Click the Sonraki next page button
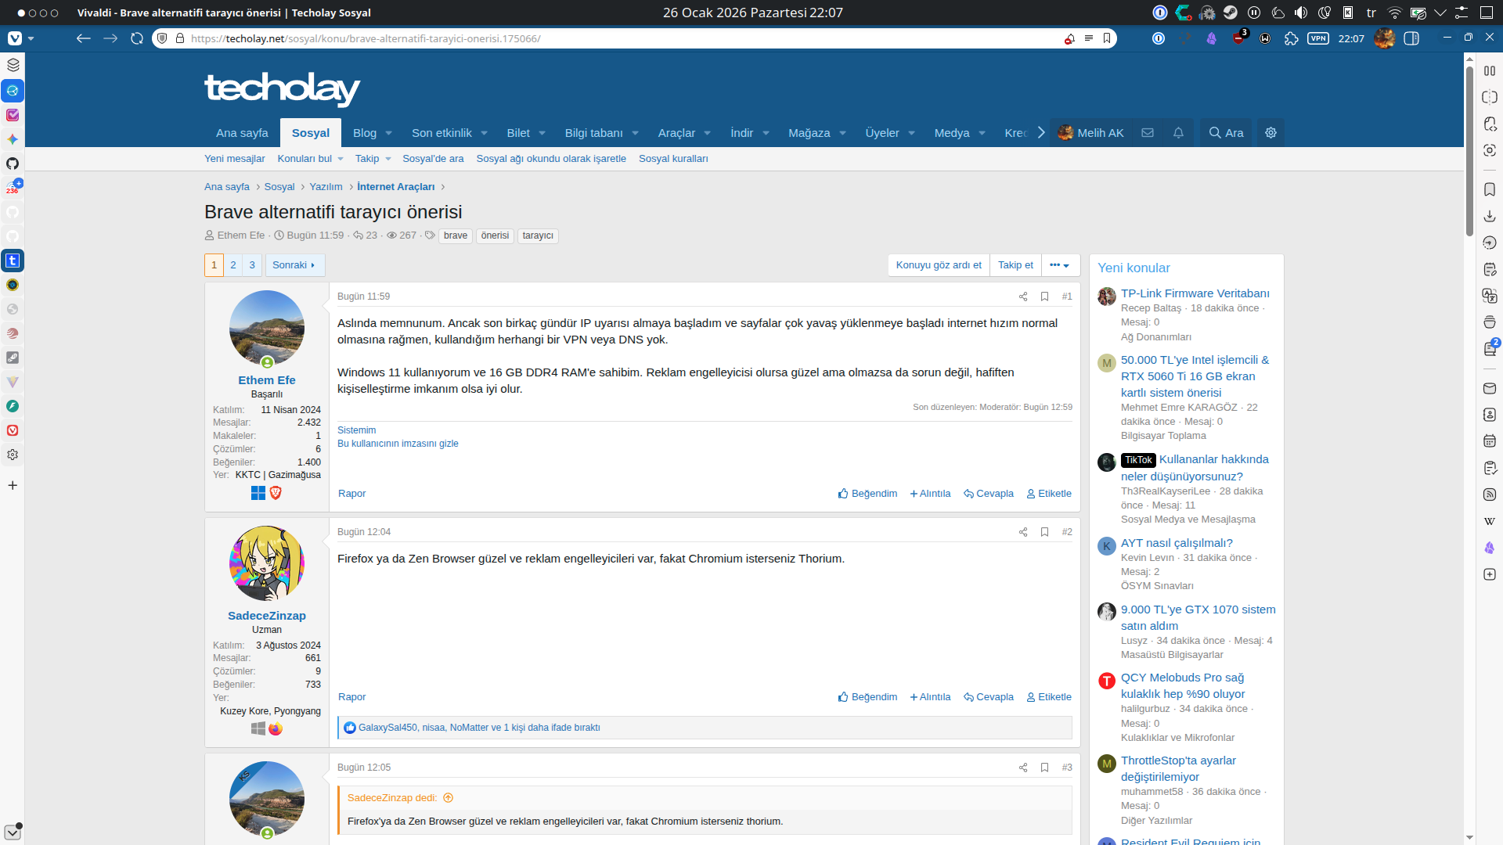This screenshot has height=845, width=1503. coord(294,265)
